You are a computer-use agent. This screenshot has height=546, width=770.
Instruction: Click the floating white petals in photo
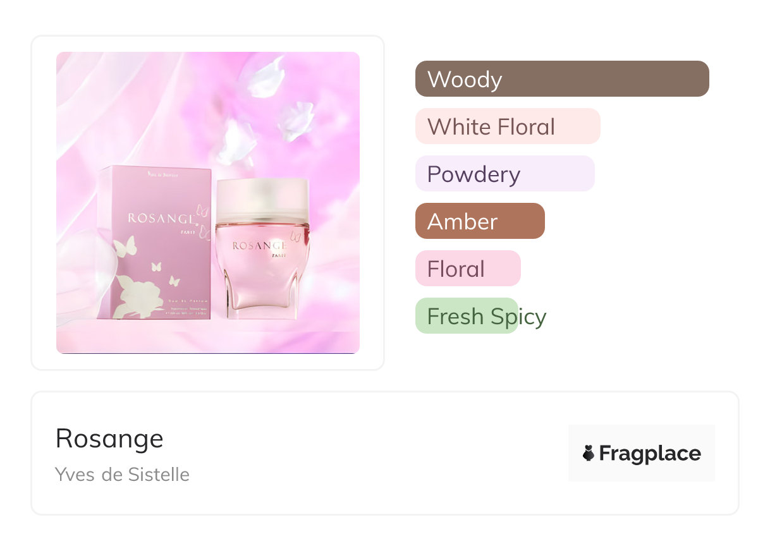pos(266,77)
